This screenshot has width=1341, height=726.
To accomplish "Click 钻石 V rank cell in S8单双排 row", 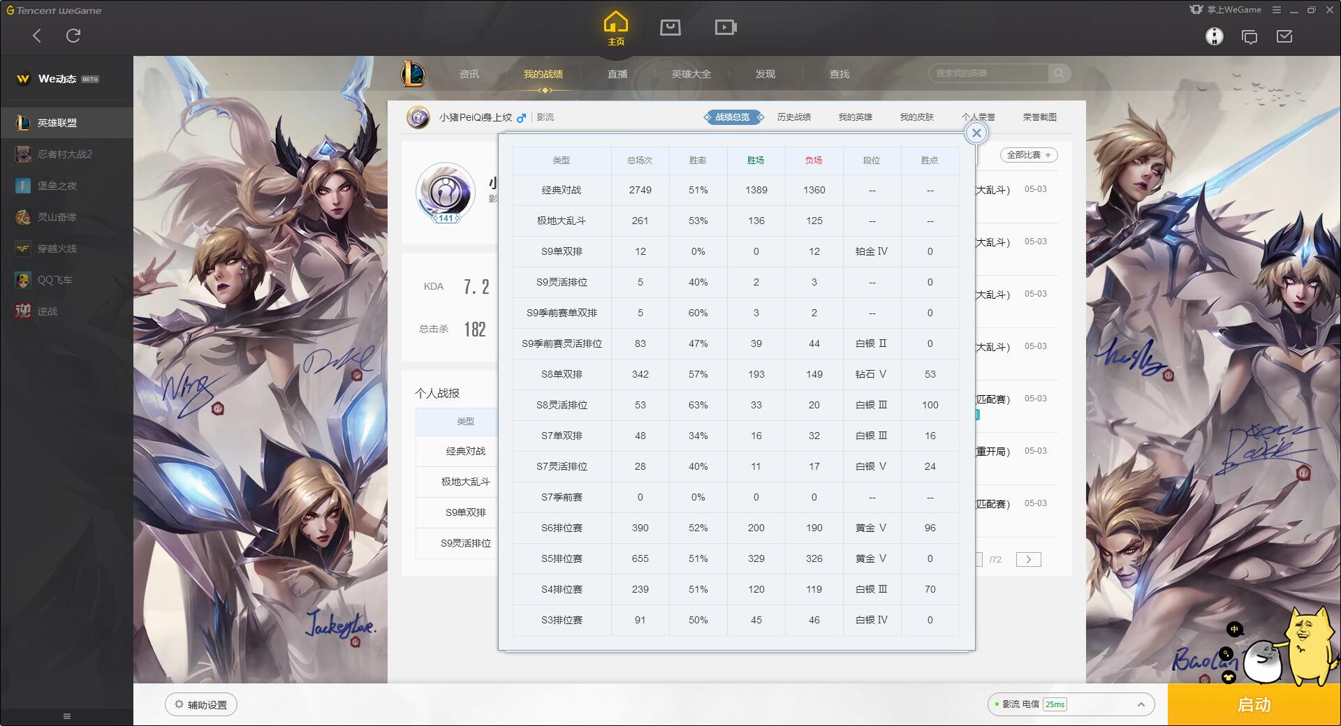I will pos(872,374).
